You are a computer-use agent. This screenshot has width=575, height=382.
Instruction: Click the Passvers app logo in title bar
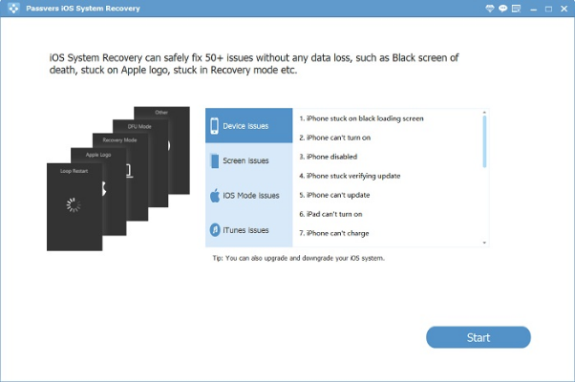pyautogui.click(x=9, y=8)
